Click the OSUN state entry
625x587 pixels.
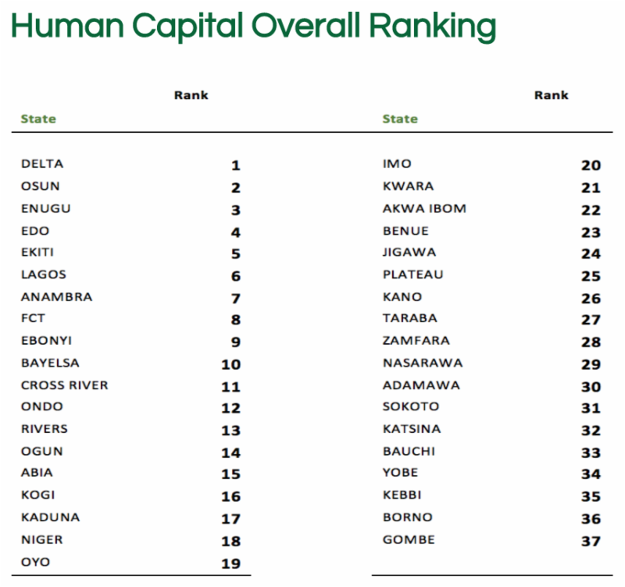41,186
